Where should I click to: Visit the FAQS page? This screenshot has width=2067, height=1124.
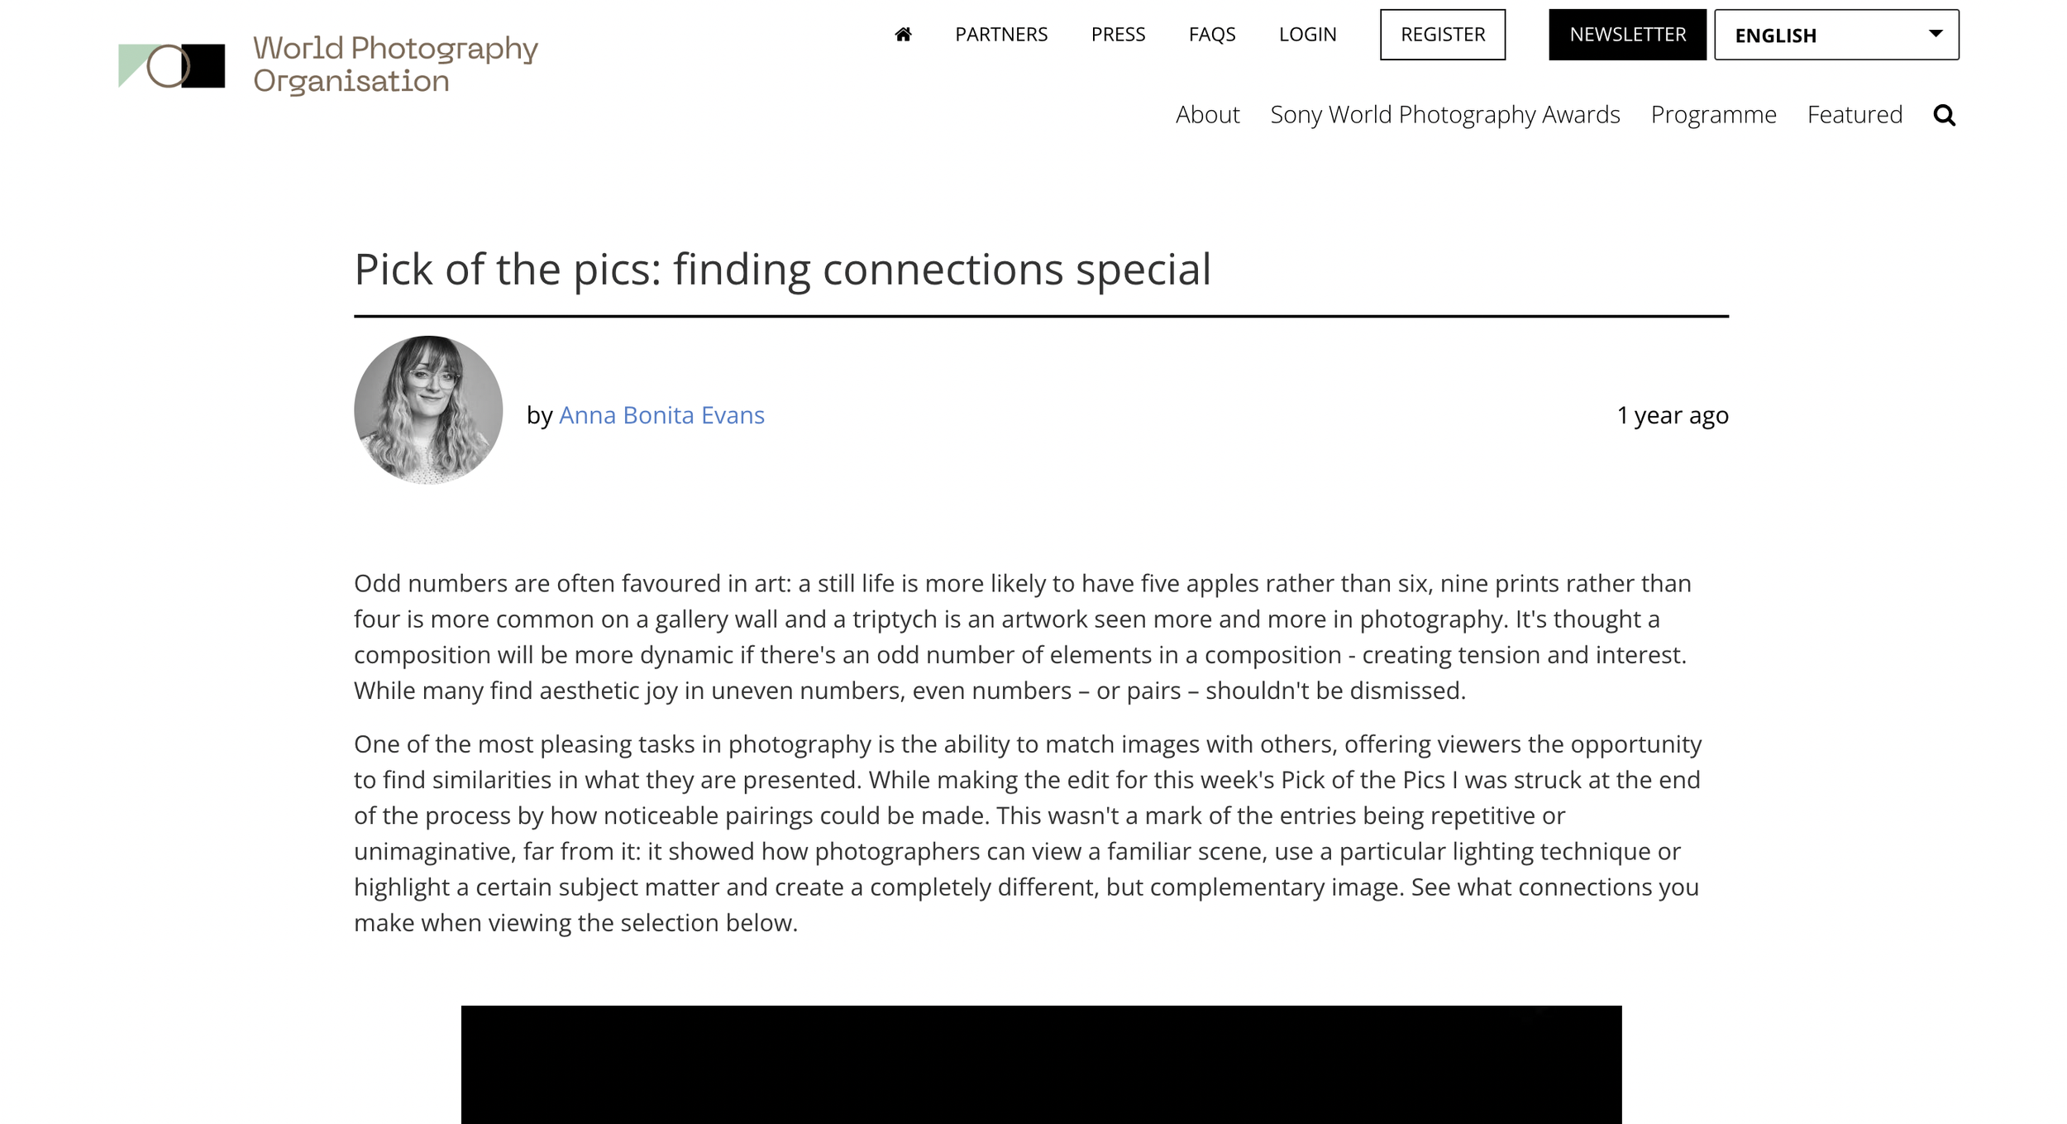[1212, 34]
